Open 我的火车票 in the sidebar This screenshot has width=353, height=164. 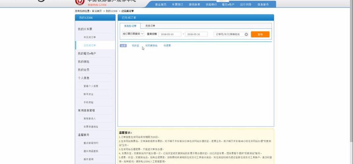(85, 29)
